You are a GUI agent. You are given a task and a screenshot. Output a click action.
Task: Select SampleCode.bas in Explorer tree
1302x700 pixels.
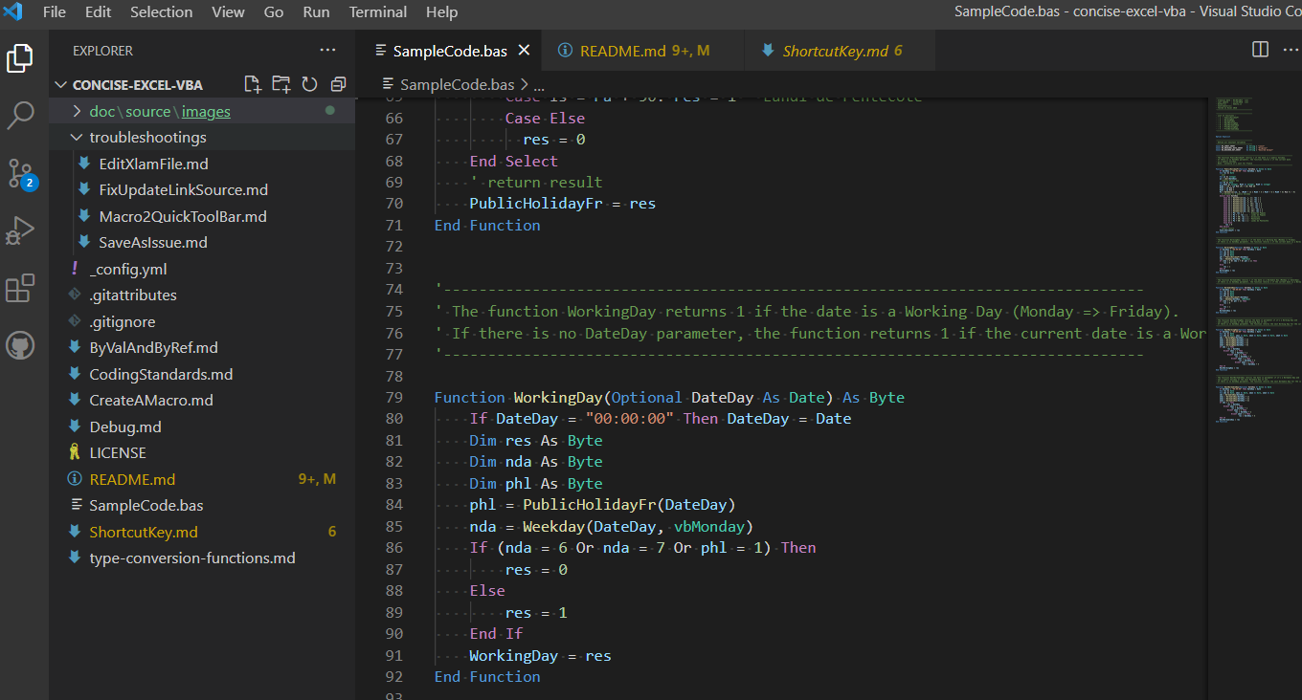[x=202, y=506]
